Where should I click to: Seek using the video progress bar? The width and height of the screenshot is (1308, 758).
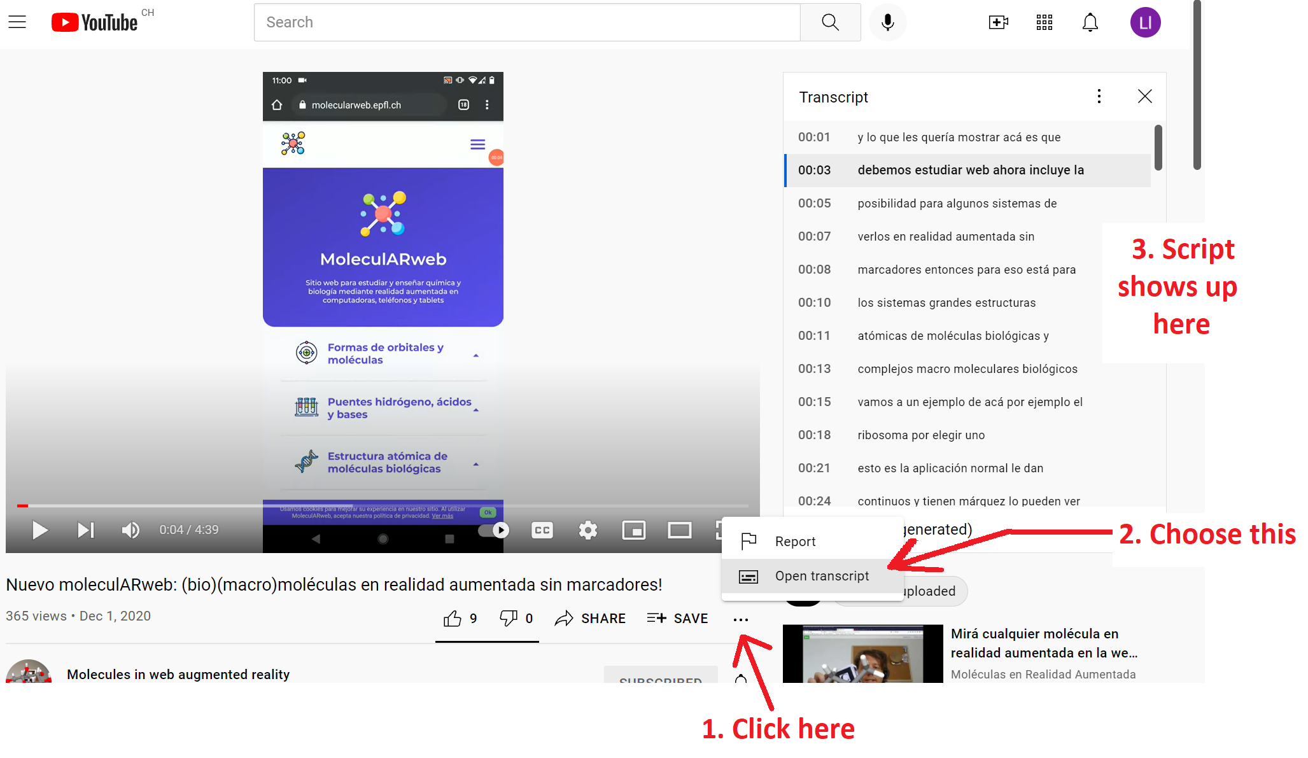click(x=383, y=506)
